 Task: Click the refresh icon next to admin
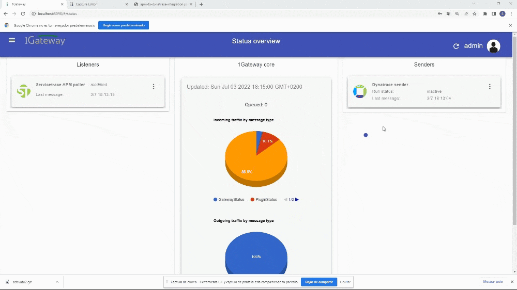coord(456,46)
